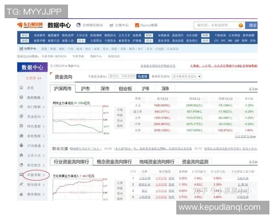Switch to the 创业板 tab
274x219 pixels.
(125, 89)
